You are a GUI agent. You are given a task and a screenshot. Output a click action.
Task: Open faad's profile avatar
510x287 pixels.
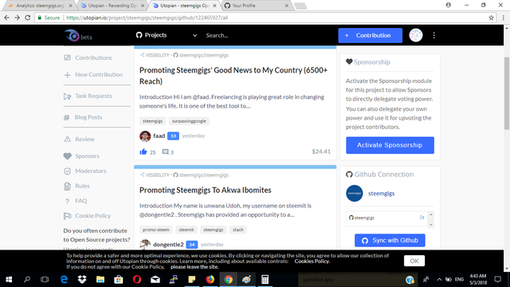click(145, 136)
